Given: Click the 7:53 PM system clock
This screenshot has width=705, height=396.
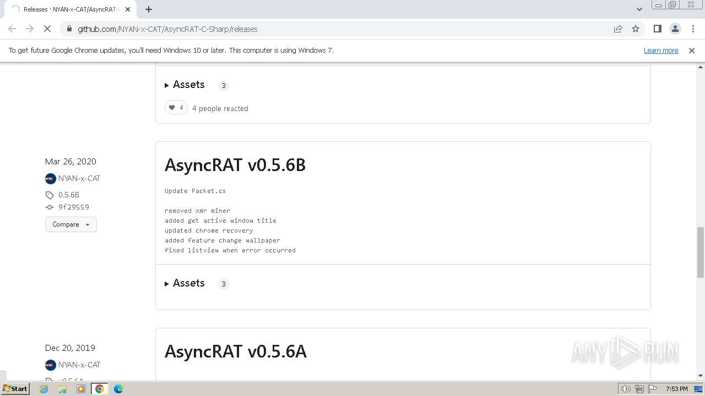Looking at the screenshot, I should click(x=676, y=389).
